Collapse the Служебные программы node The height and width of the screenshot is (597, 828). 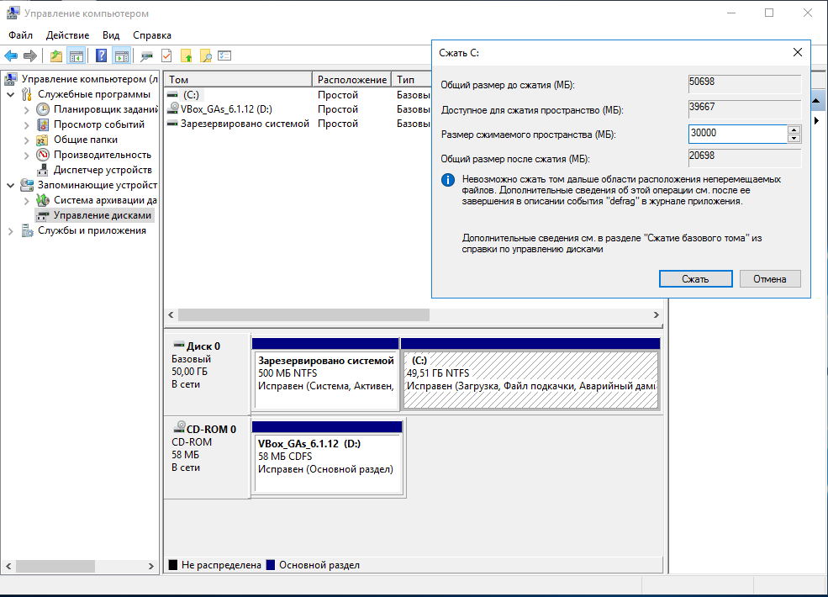pyautogui.click(x=10, y=94)
